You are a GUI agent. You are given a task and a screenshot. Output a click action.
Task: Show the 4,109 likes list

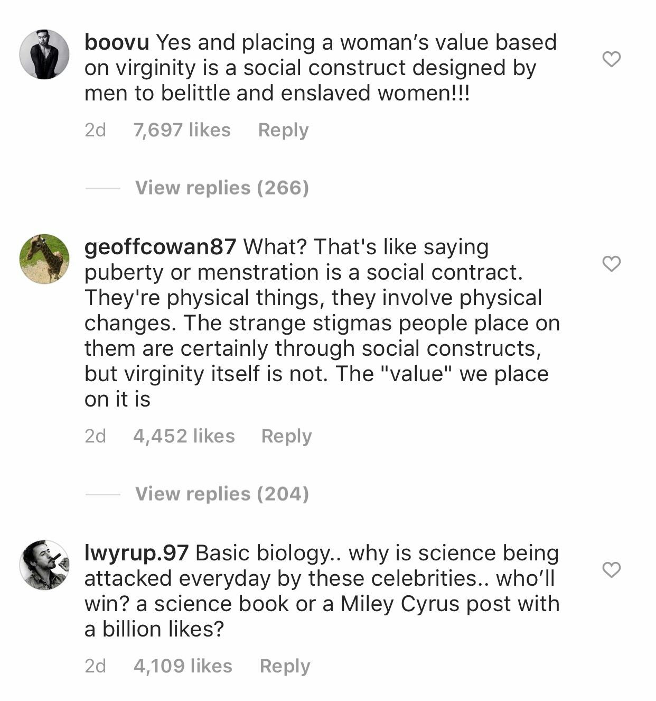(183, 666)
